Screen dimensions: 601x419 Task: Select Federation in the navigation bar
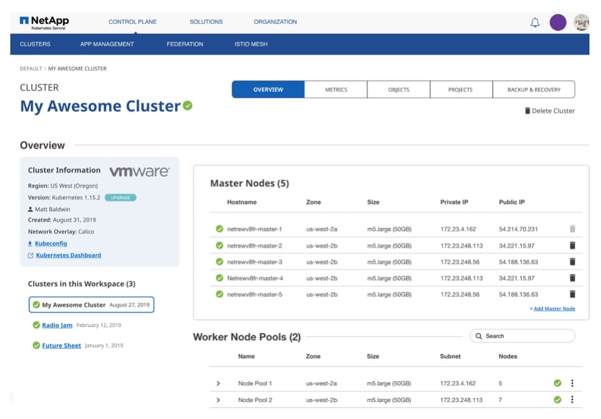185,44
